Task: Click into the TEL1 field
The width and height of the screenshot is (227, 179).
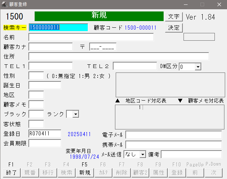Action: 50,66
